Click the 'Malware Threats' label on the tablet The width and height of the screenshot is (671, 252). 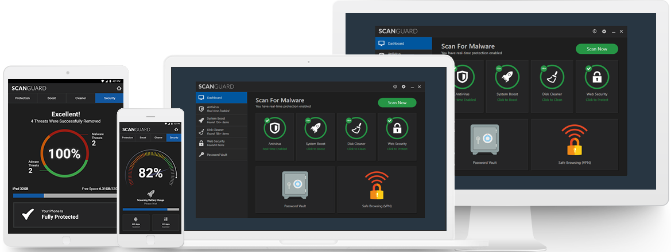click(x=98, y=136)
